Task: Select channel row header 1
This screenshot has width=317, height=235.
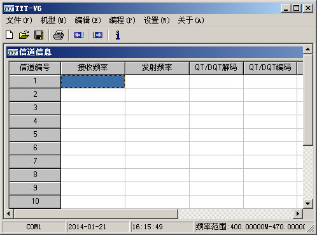Action: point(35,82)
